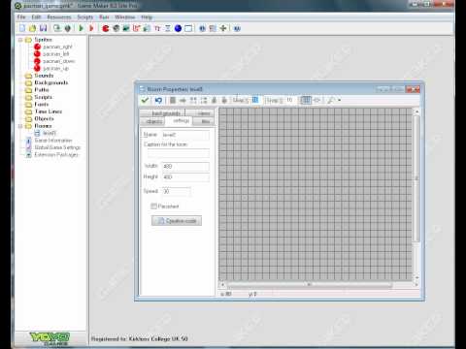Run the game with green play arrow
This screenshot has width=466, height=349.
pos(82,28)
